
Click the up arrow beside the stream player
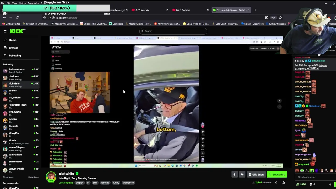coord(279,101)
